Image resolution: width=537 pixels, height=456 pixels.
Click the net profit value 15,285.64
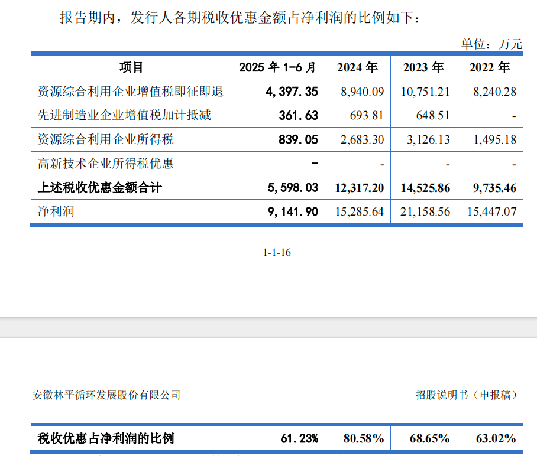pyautogui.click(x=360, y=211)
